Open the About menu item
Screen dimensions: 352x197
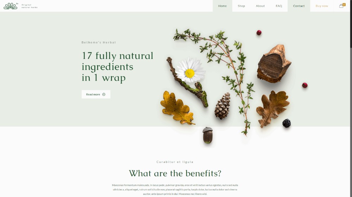[x=260, y=6]
